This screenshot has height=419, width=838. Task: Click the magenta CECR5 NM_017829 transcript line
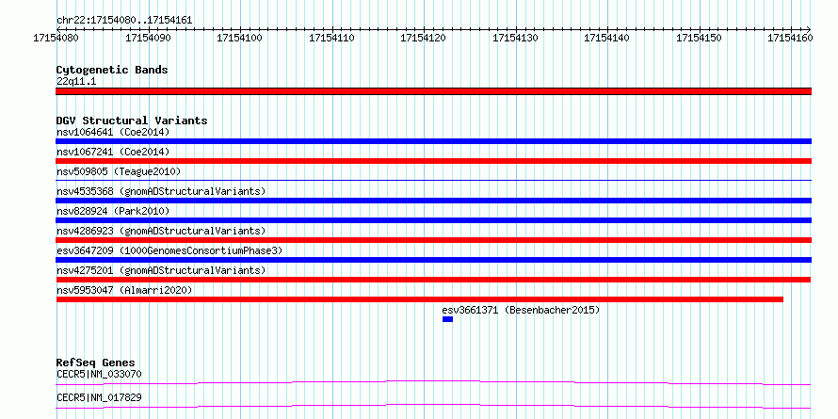tap(433, 406)
